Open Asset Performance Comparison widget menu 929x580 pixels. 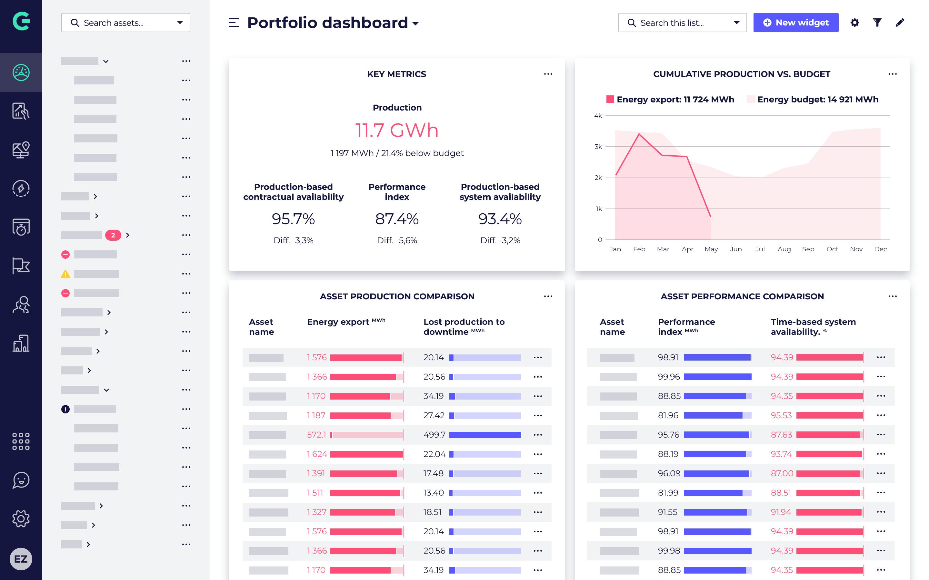893,296
